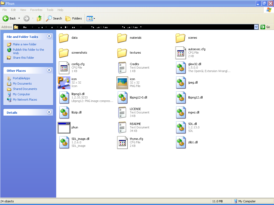Open the icon PNG thumbnail
The height and width of the screenshot is (205, 274).
(122, 83)
